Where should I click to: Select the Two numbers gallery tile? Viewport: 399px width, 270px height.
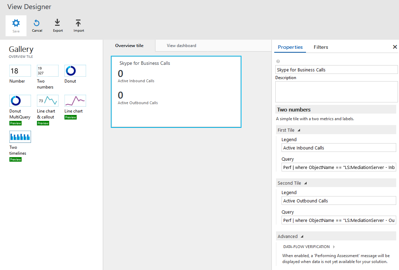[48, 71]
